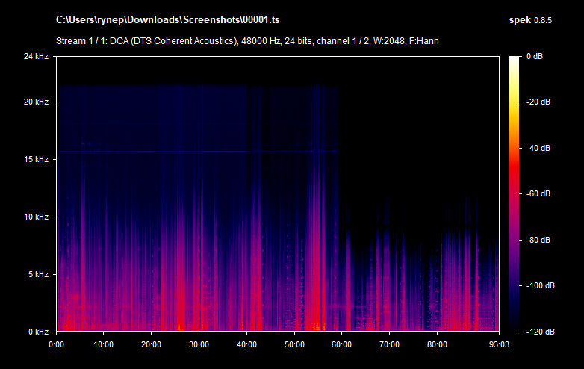Click the -60 dB legend label
584x369 pixels.
[537, 194]
